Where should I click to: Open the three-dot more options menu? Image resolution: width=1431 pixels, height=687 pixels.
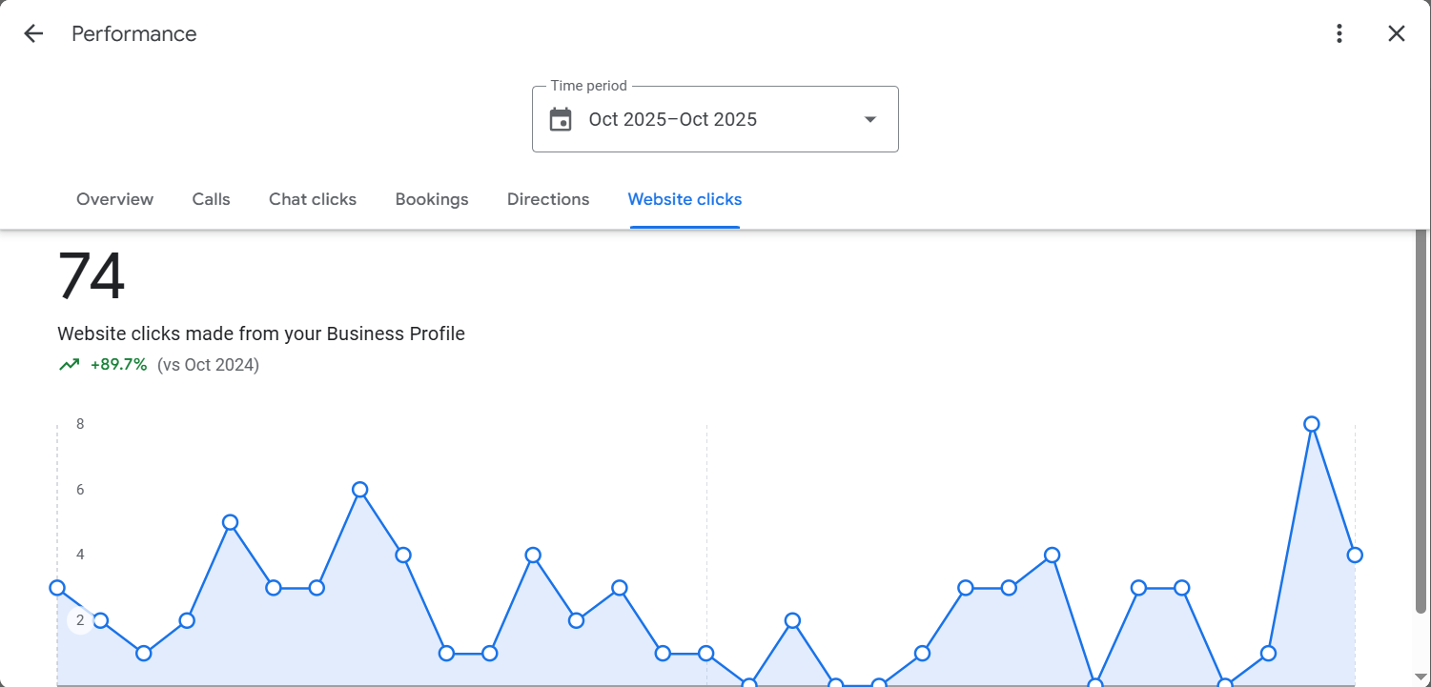[1339, 34]
